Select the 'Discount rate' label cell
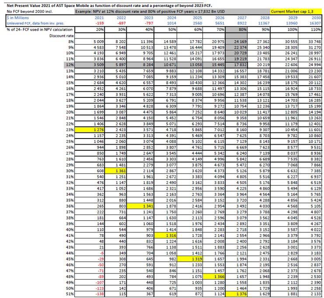Screen dimensions: 324x298 click(x=61, y=36)
